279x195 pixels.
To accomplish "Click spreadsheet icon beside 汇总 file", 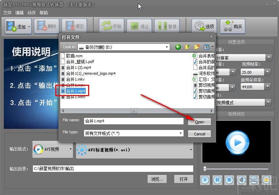I will (195, 79).
